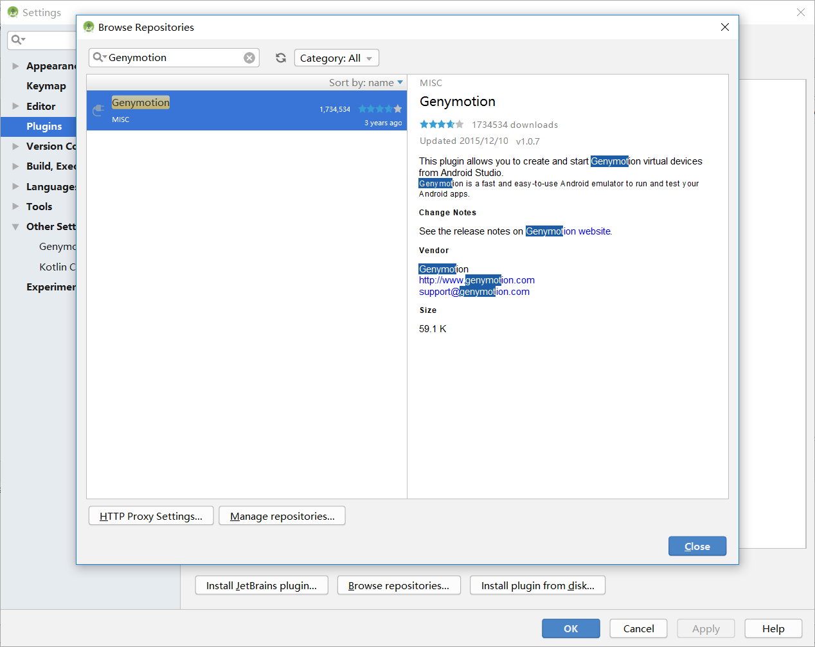Viewport: 815px width, 647px height.
Task: Click the Genymotion plugin search field
Action: pos(174,58)
